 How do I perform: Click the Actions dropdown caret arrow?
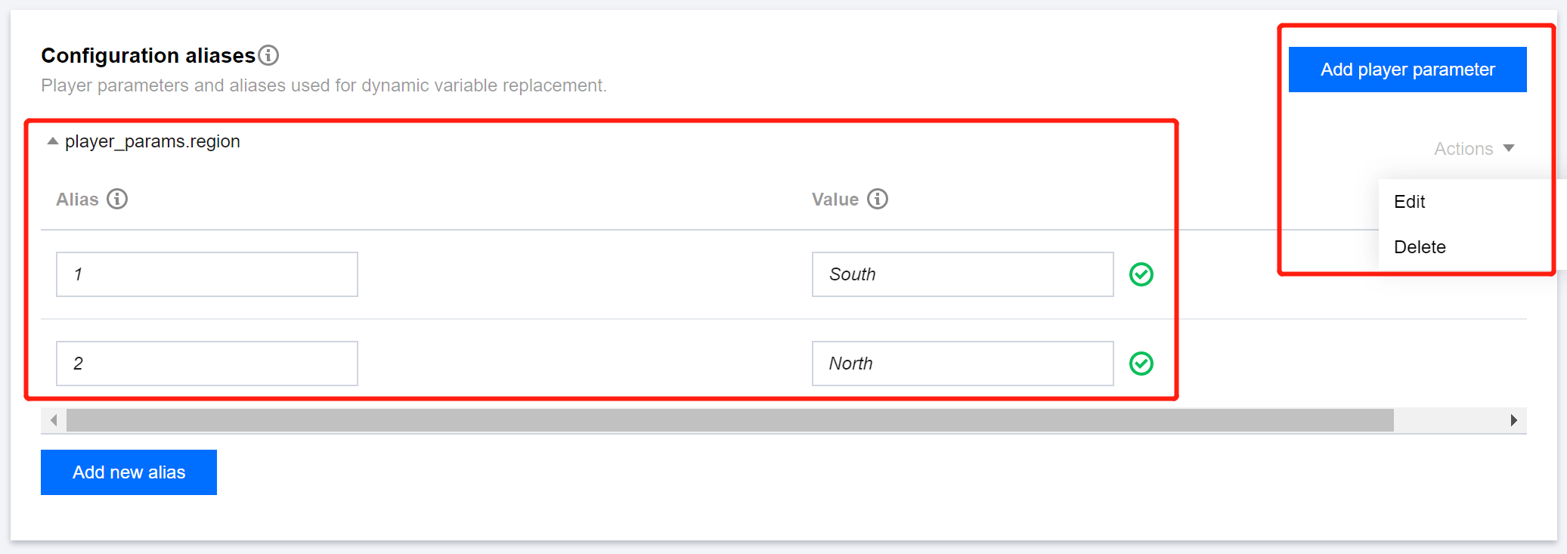[x=1509, y=148]
